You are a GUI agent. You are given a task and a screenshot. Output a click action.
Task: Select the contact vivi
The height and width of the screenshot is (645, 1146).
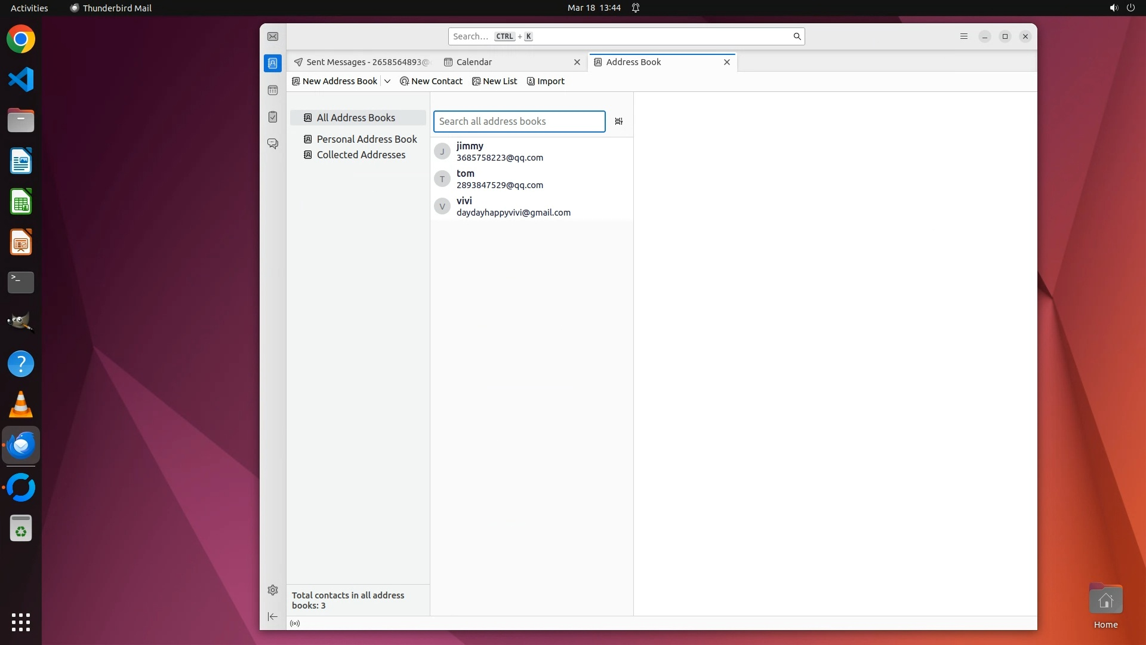point(513,207)
